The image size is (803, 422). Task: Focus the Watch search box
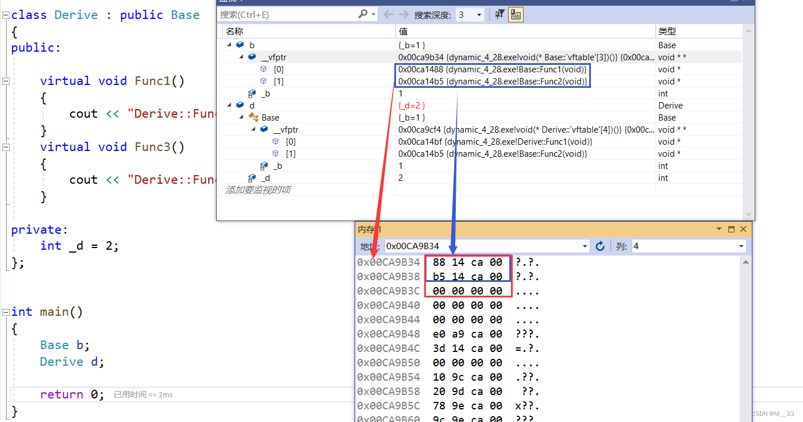[x=287, y=14]
